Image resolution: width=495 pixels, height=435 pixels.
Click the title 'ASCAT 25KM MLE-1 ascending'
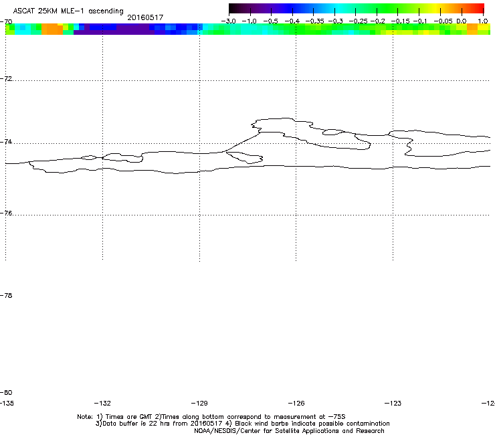(x=68, y=11)
